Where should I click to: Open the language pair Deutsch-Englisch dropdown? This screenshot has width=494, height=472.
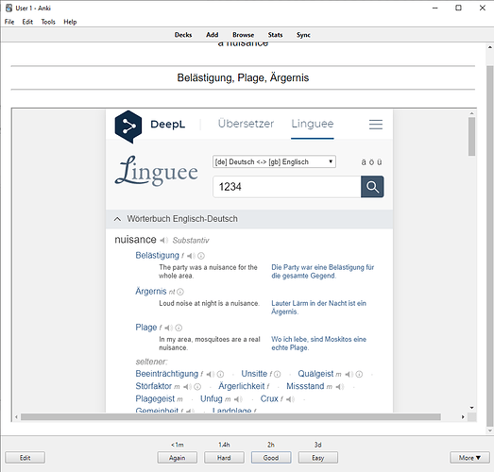click(x=274, y=161)
